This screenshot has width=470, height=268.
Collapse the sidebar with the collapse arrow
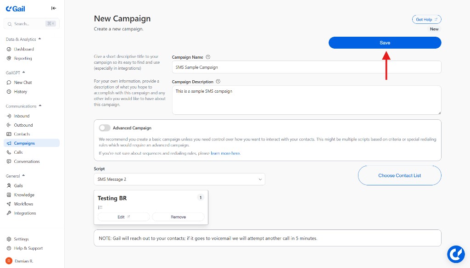pos(53,8)
